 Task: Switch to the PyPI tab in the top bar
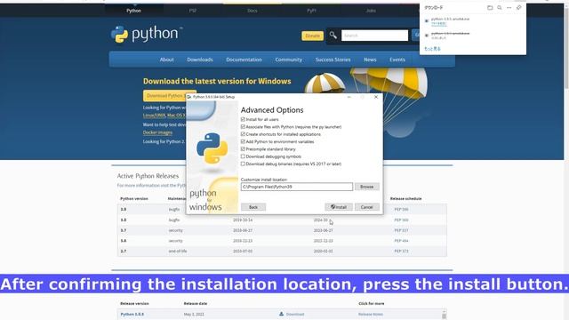tap(311, 11)
